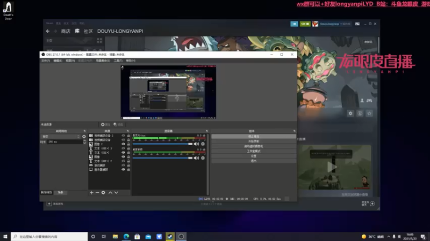
Task: Open 桌面音频 audio settings gear
Action: 203,158
